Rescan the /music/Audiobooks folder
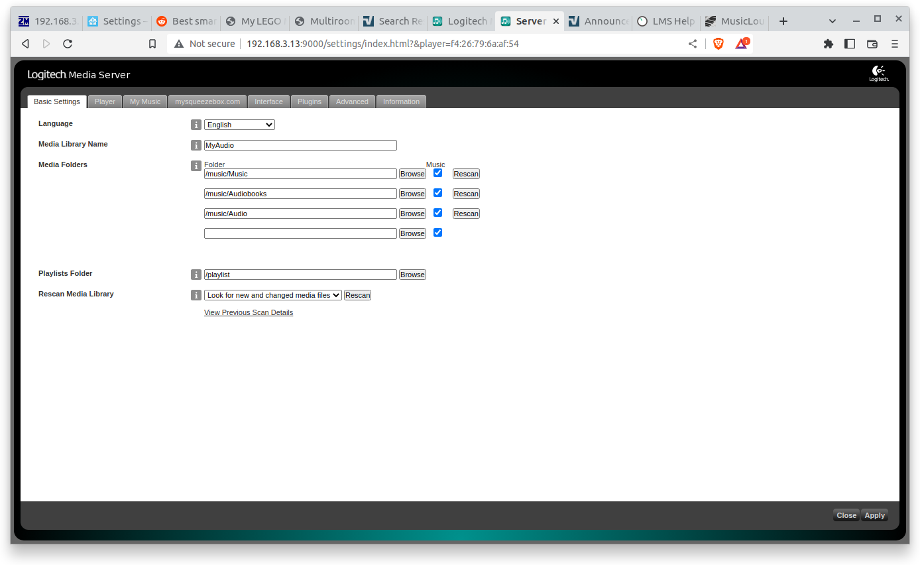Viewport: 920px width, 565px height. (x=466, y=194)
